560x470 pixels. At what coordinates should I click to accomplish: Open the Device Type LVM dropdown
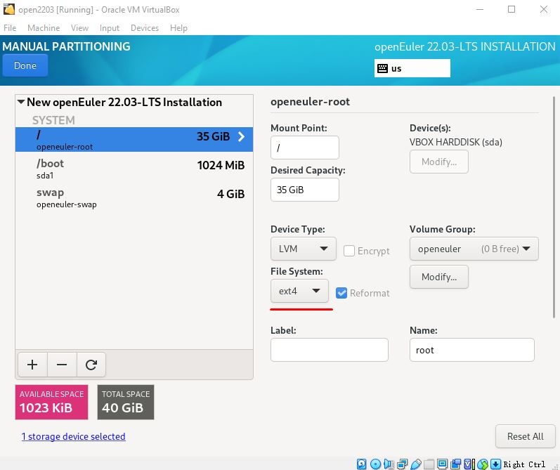pos(304,249)
